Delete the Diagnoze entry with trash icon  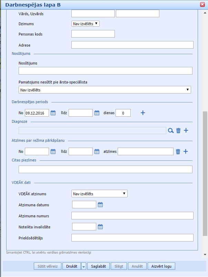pyautogui.click(x=178, y=130)
